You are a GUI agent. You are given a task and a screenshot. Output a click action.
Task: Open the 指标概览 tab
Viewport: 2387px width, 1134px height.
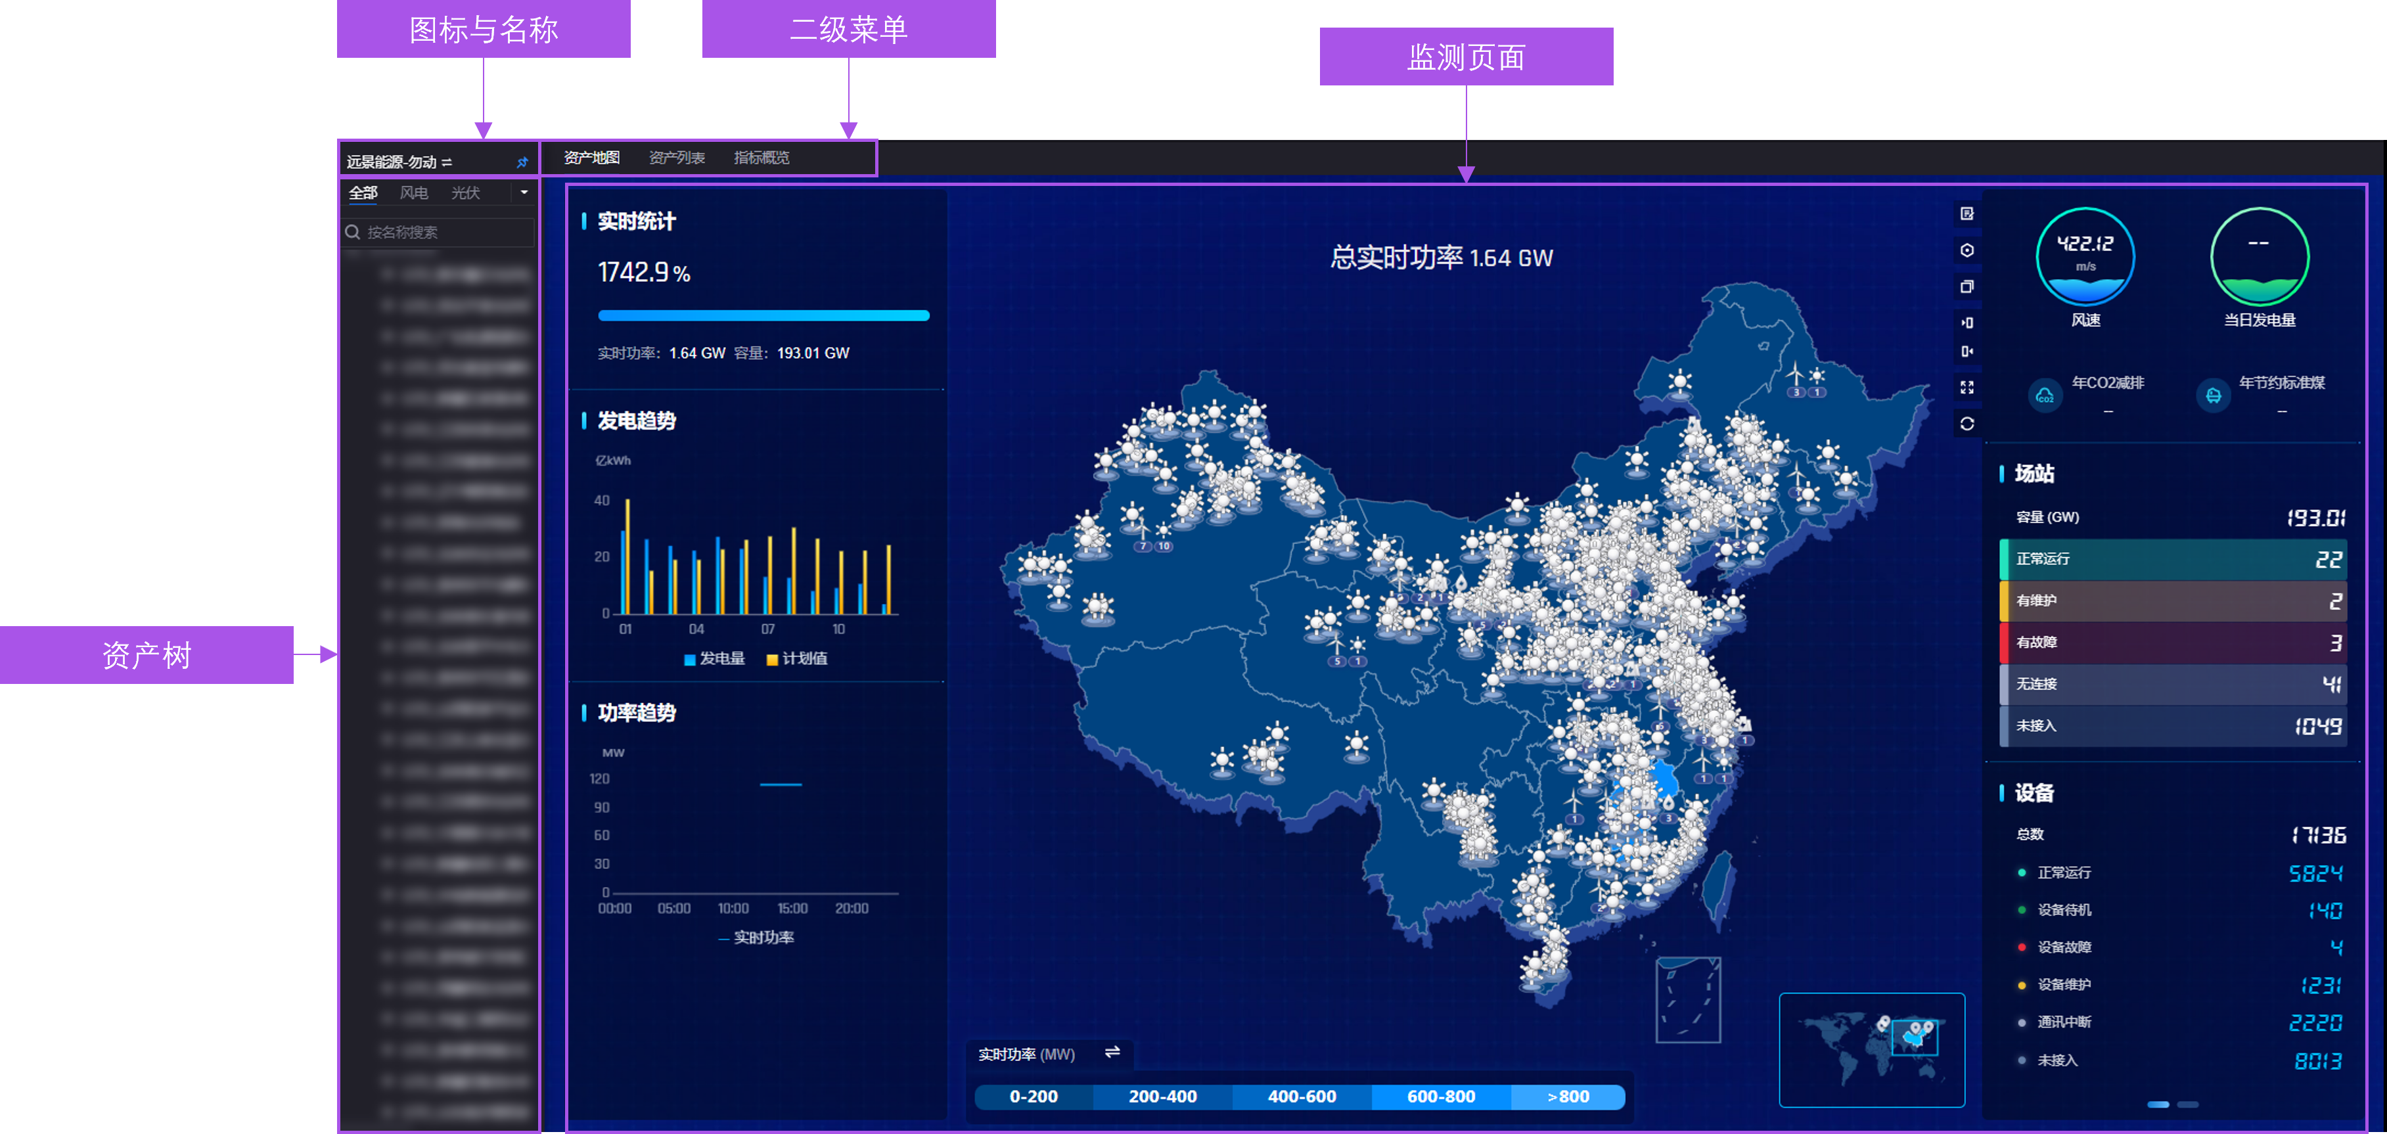point(761,158)
